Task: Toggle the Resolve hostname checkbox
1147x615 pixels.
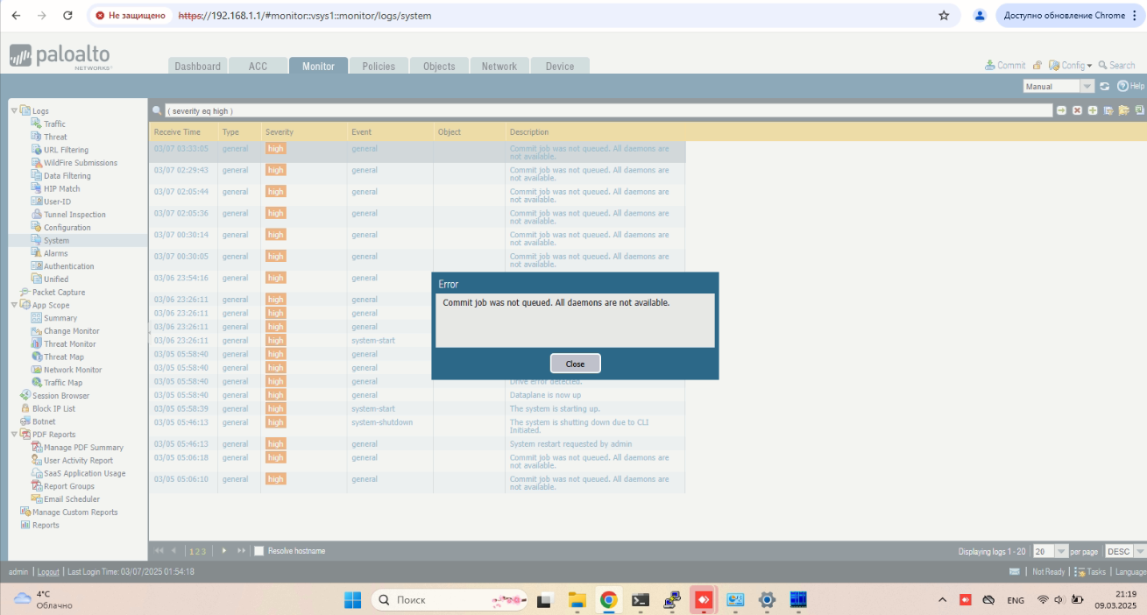Action: coord(258,551)
